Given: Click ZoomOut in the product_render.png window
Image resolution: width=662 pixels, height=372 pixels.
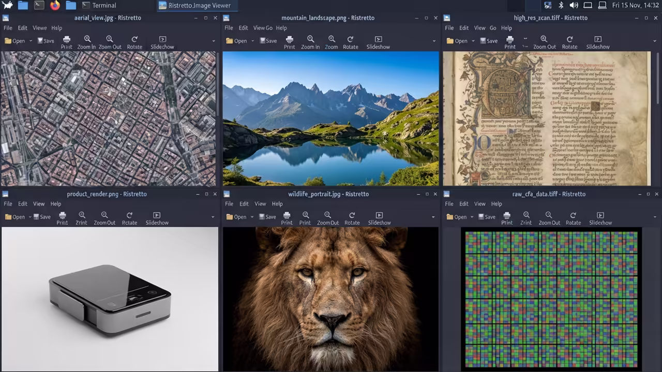Looking at the screenshot, I should pos(104,219).
